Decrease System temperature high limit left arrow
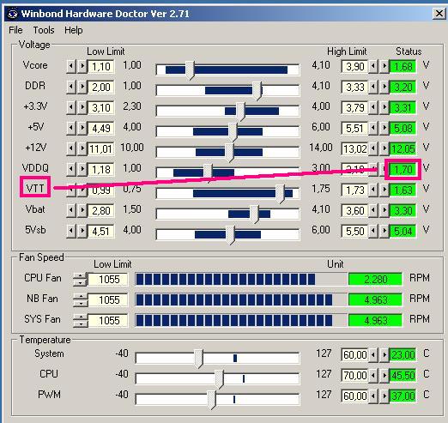The width and height of the screenshot is (448, 423). [373, 355]
